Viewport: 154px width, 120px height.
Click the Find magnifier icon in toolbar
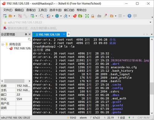click(x=42, y=16)
